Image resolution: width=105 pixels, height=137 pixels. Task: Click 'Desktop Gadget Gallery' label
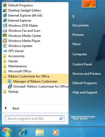pyautogui.click(x=25, y=10)
